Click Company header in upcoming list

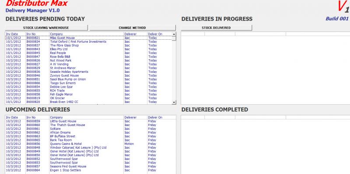[x=86, y=117]
